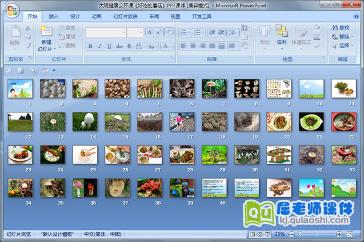Click the zoom in plus button
Viewport: 364px width, 242px height.
[340, 234]
